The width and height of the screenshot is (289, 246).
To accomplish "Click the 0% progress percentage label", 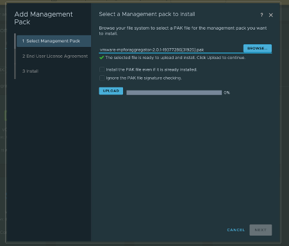I will [227, 92].
